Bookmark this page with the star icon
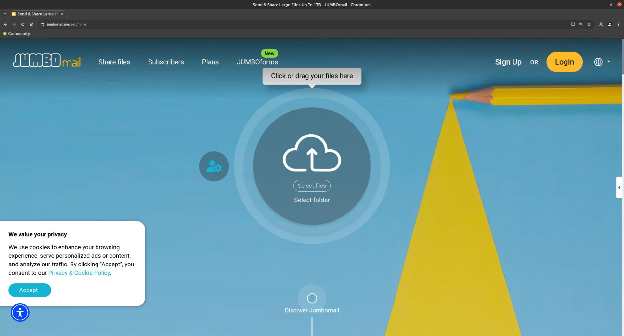The image size is (624, 336). point(589,24)
